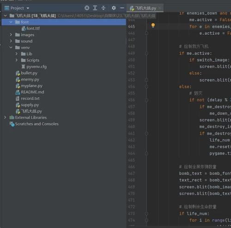Screen dimensions: 231x228
Task: Select the images folder
Action: [27, 35]
